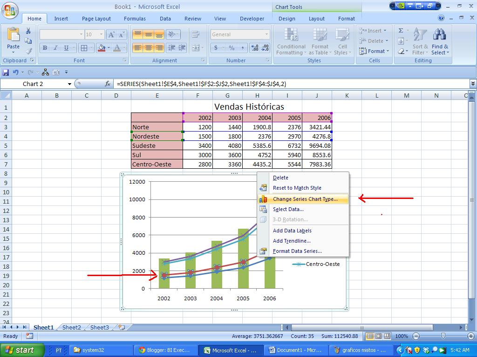Click the Save icon in Quick Access Toolbar
The height and width of the screenshot is (357, 477).
click(x=6, y=72)
